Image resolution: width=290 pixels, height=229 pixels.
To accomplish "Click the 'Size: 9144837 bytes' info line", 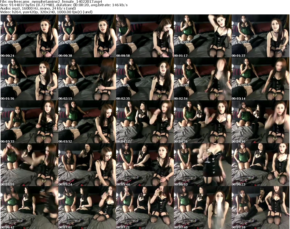I will [x=64, y=5].
